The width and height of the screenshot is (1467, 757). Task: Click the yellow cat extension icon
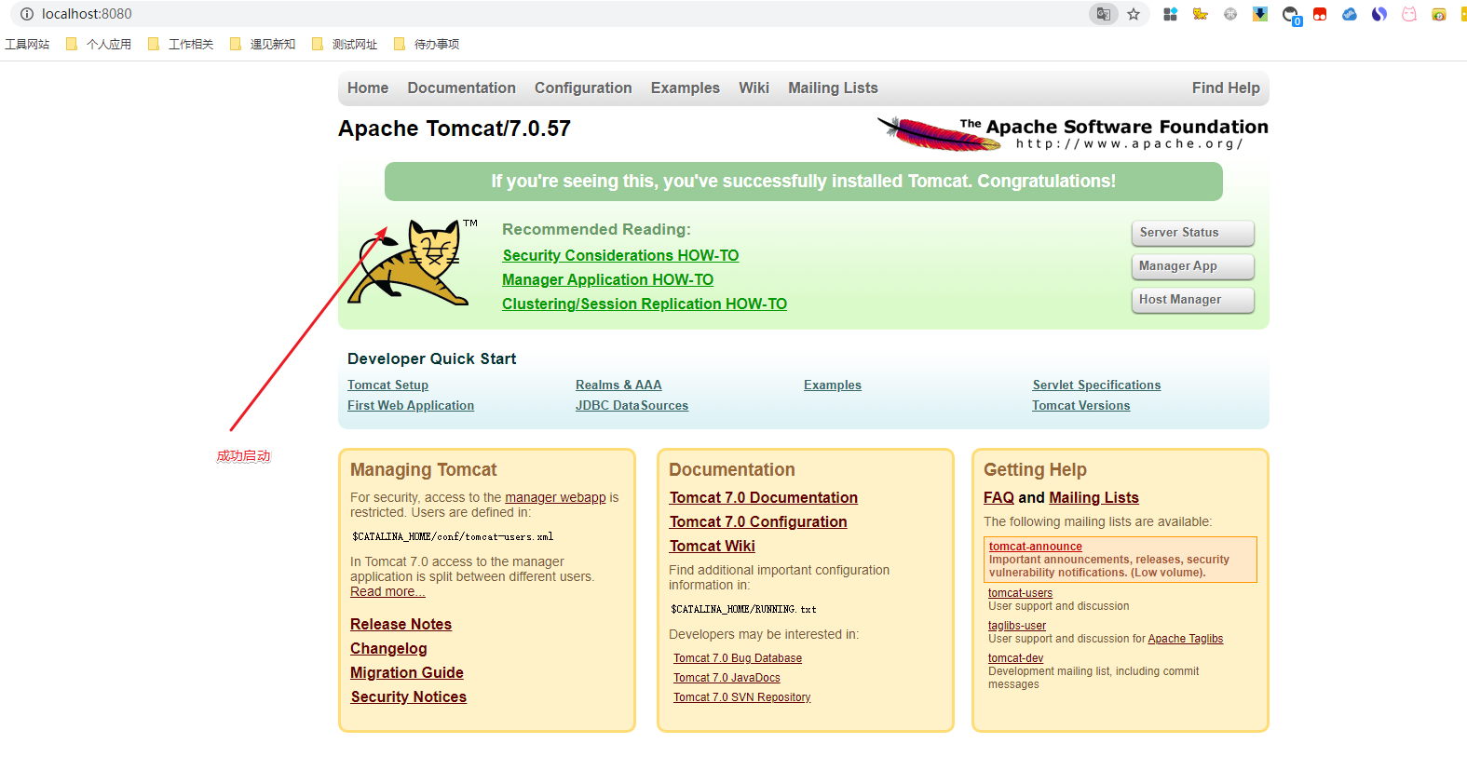point(1201,14)
